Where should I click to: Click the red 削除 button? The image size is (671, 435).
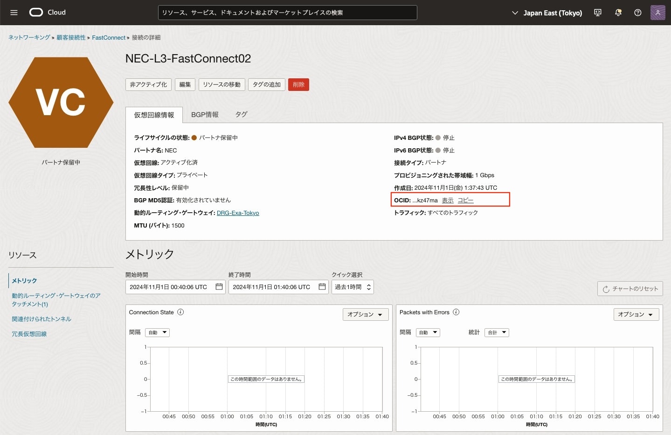(x=298, y=84)
